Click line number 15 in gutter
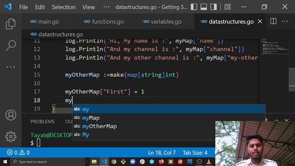This screenshot has width=295, height=166. click(x=37, y=75)
